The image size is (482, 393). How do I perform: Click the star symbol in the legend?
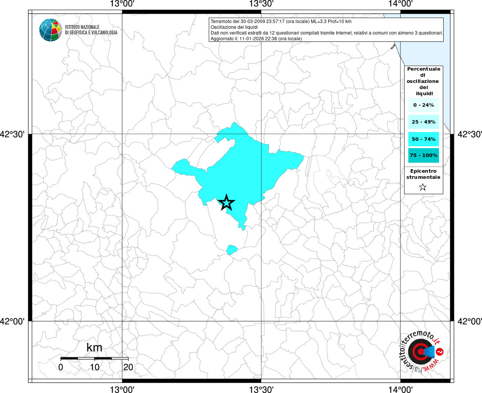[x=423, y=187]
